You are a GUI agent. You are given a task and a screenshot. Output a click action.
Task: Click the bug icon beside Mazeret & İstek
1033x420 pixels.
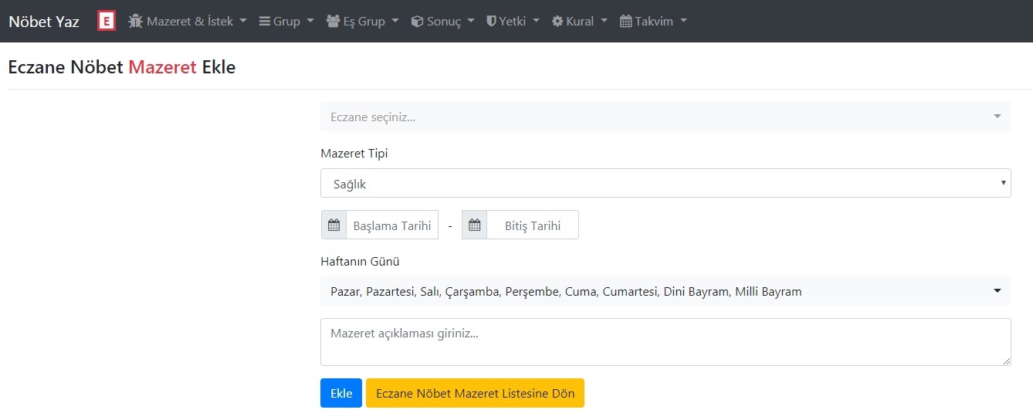(136, 22)
